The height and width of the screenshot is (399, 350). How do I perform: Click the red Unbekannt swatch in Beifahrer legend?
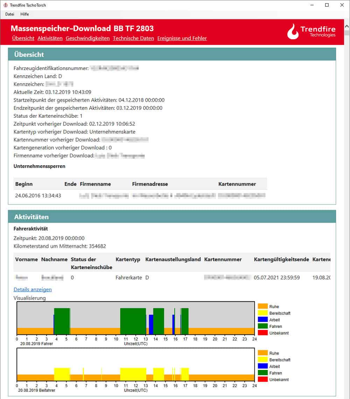point(262,380)
